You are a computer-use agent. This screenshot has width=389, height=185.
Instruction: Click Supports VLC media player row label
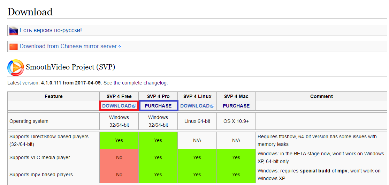pos(40,157)
